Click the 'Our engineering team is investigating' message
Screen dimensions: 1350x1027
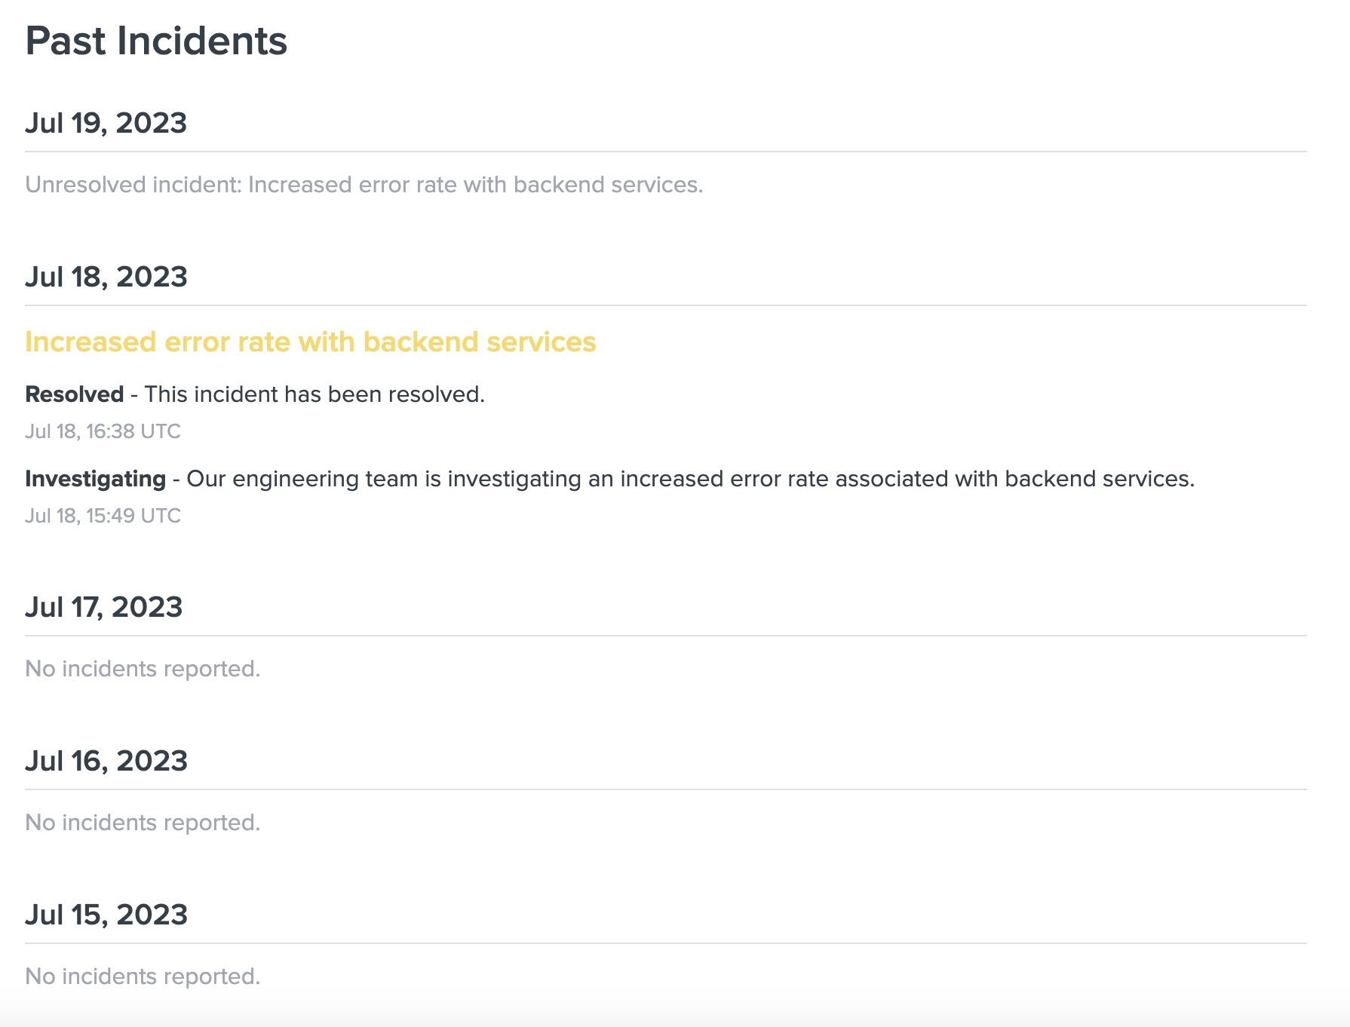(691, 479)
